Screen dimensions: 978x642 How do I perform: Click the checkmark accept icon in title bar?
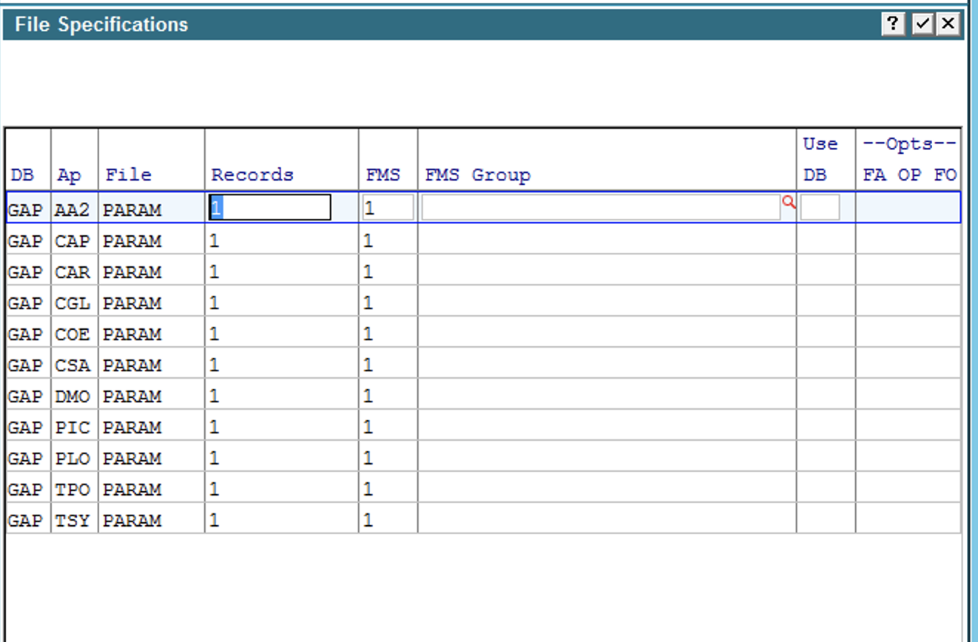point(922,24)
